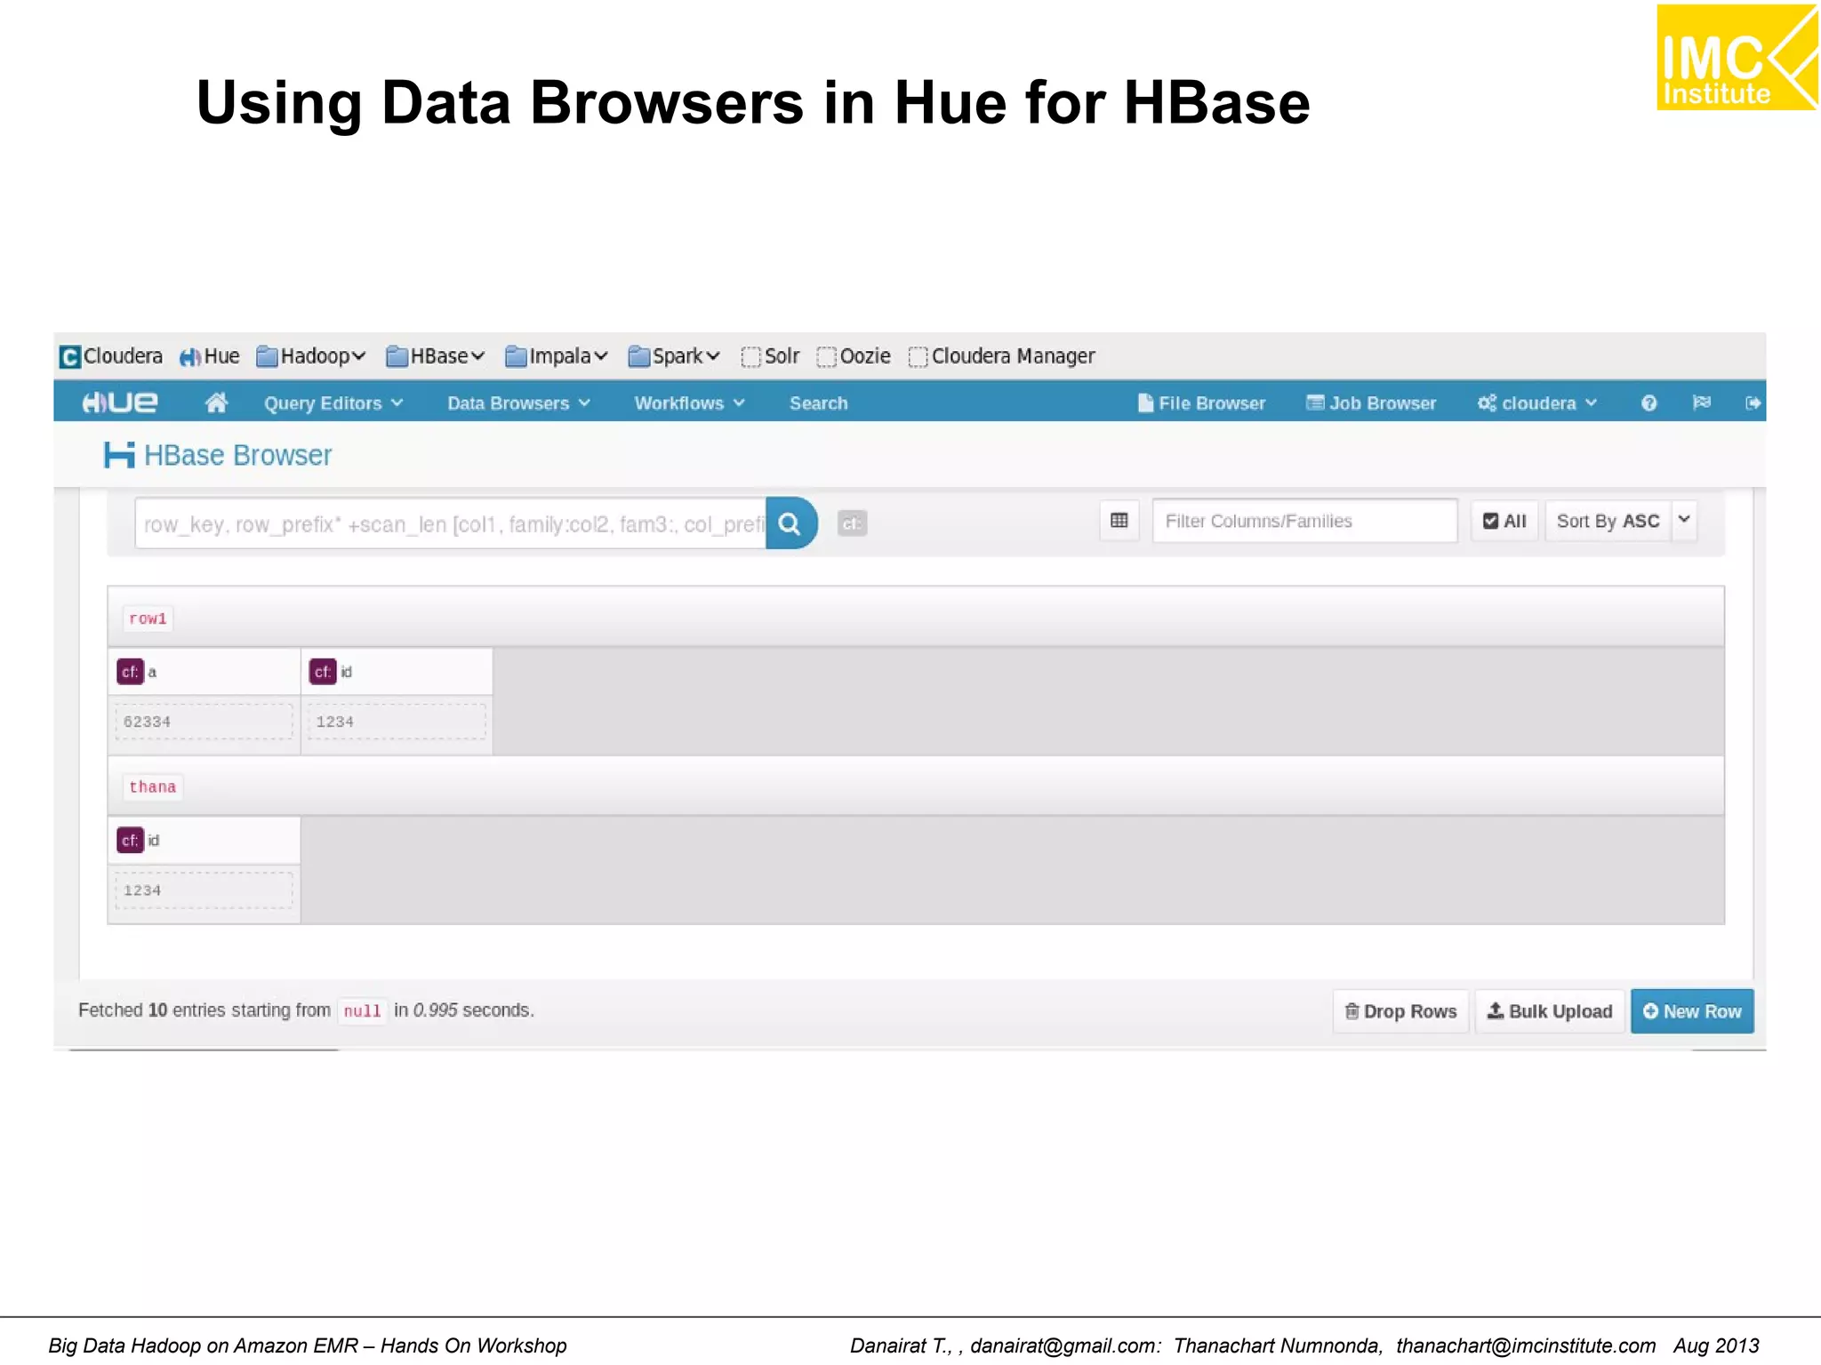Click the sign out icon
This screenshot has width=1821, height=1365.
(1752, 403)
